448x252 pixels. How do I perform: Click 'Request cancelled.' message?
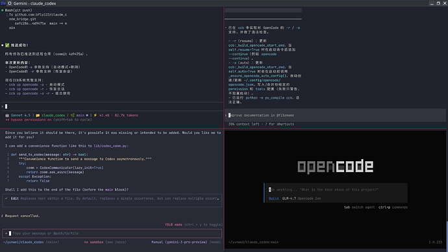click(x=22, y=216)
